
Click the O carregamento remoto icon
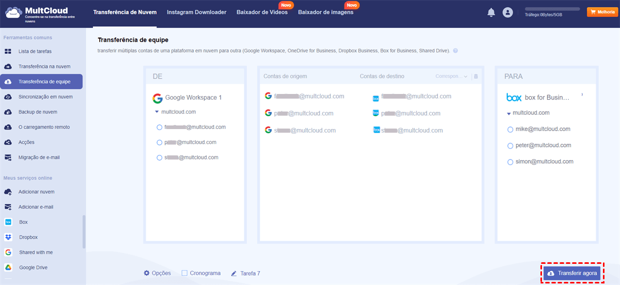point(8,127)
